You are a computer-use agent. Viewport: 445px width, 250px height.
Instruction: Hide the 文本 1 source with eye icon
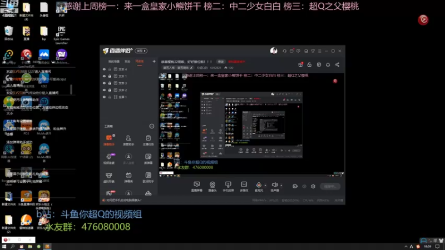tap(104, 76)
